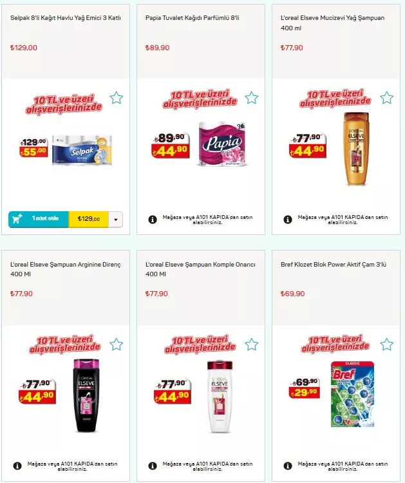The width and height of the screenshot is (405, 483).
Task: Click info icon under Papia product
Action: click(153, 220)
